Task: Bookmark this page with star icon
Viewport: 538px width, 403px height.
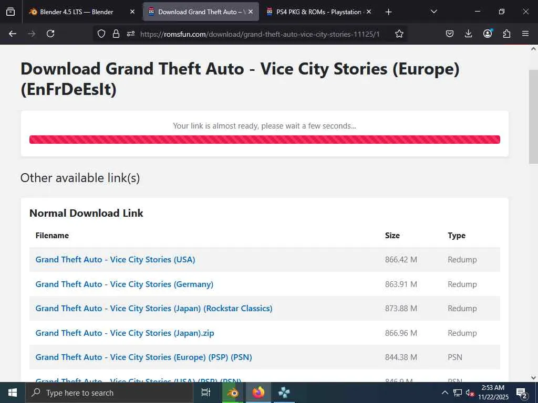Action: (x=399, y=34)
